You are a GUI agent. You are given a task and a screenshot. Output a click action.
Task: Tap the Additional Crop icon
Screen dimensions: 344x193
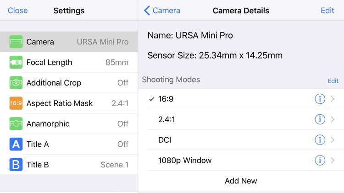[x=16, y=83]
